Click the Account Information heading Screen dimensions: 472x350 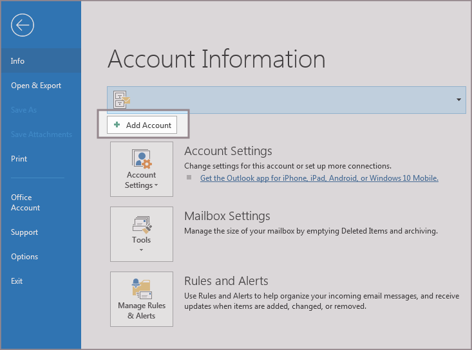tap(216, 59)
